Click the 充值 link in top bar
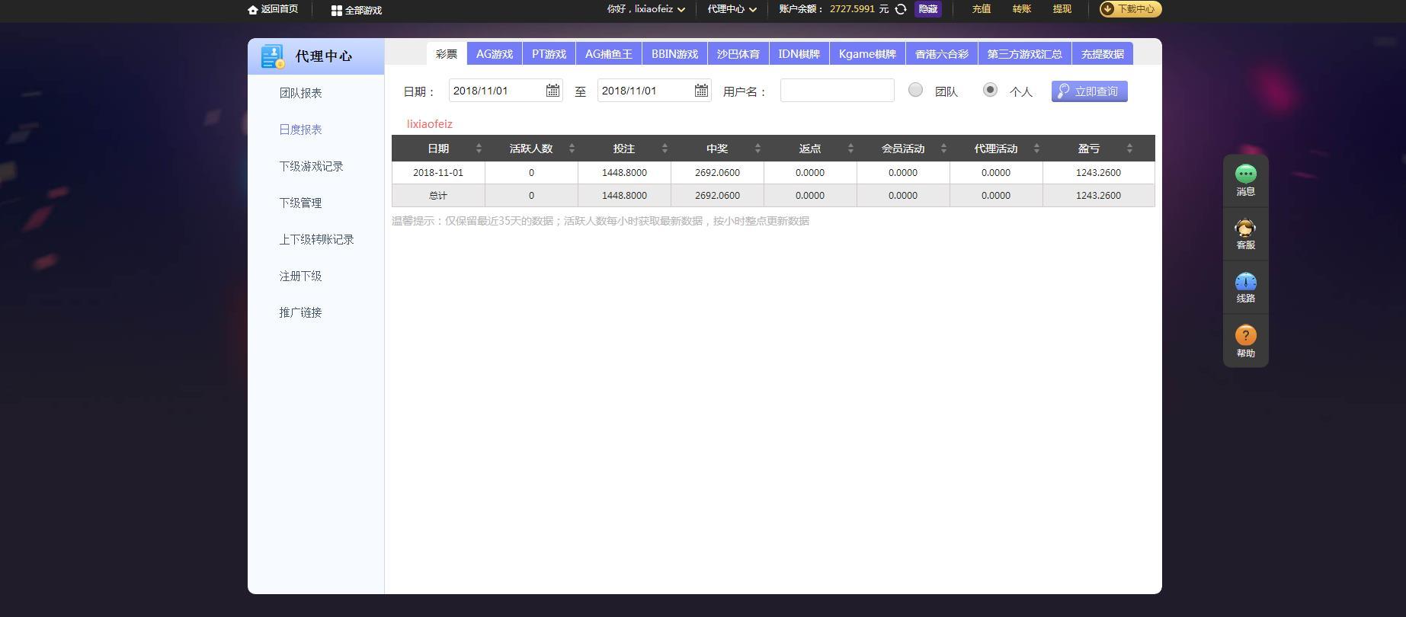The width and height of the screenshot is (1406, 617). tap(982, 9)
